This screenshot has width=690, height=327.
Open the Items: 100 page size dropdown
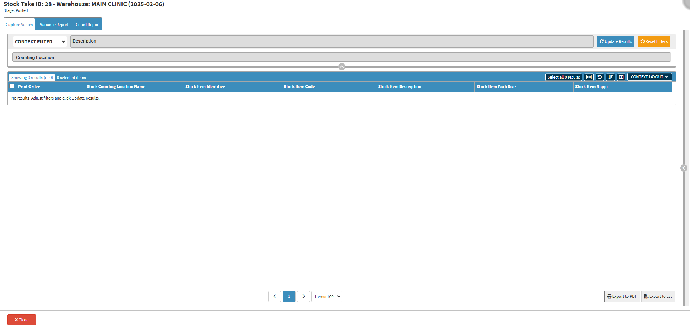(x=327, y=297)
